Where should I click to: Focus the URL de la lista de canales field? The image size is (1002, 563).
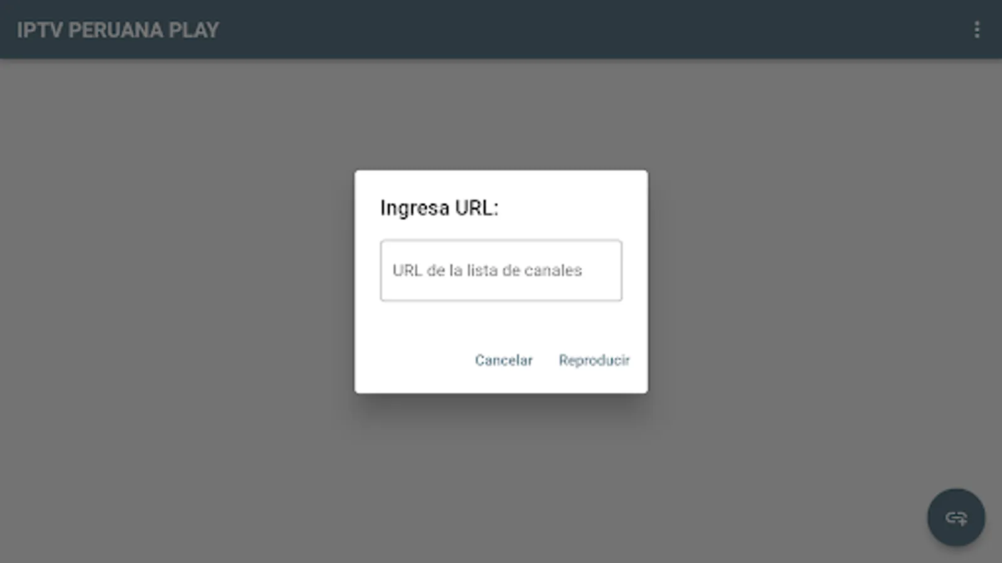coord(501,270)
